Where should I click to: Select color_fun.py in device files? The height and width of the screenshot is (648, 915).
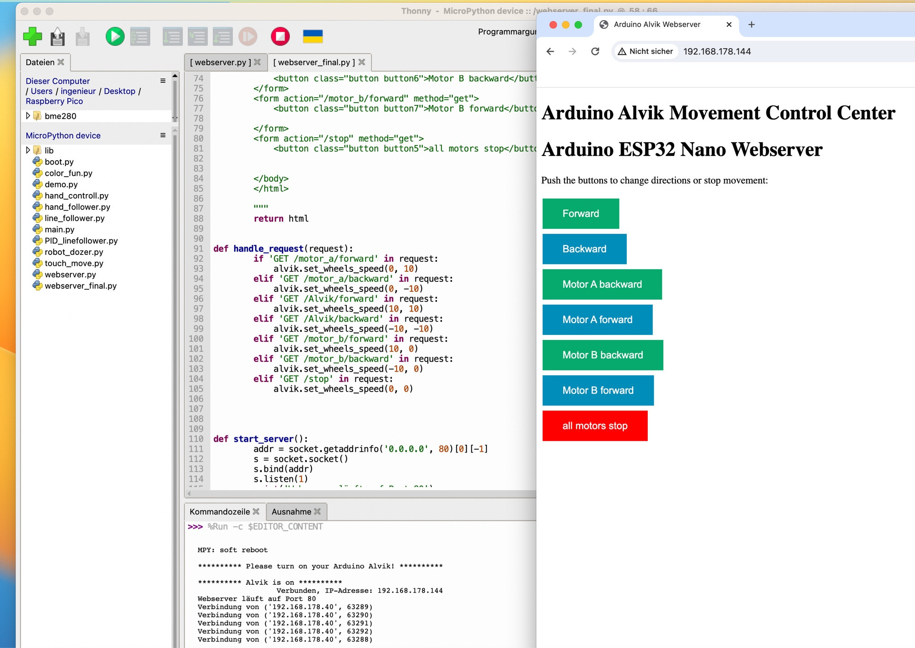68,173
